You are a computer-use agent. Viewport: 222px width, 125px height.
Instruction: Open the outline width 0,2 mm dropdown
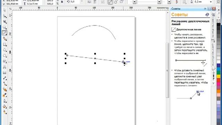click(211, 2)
